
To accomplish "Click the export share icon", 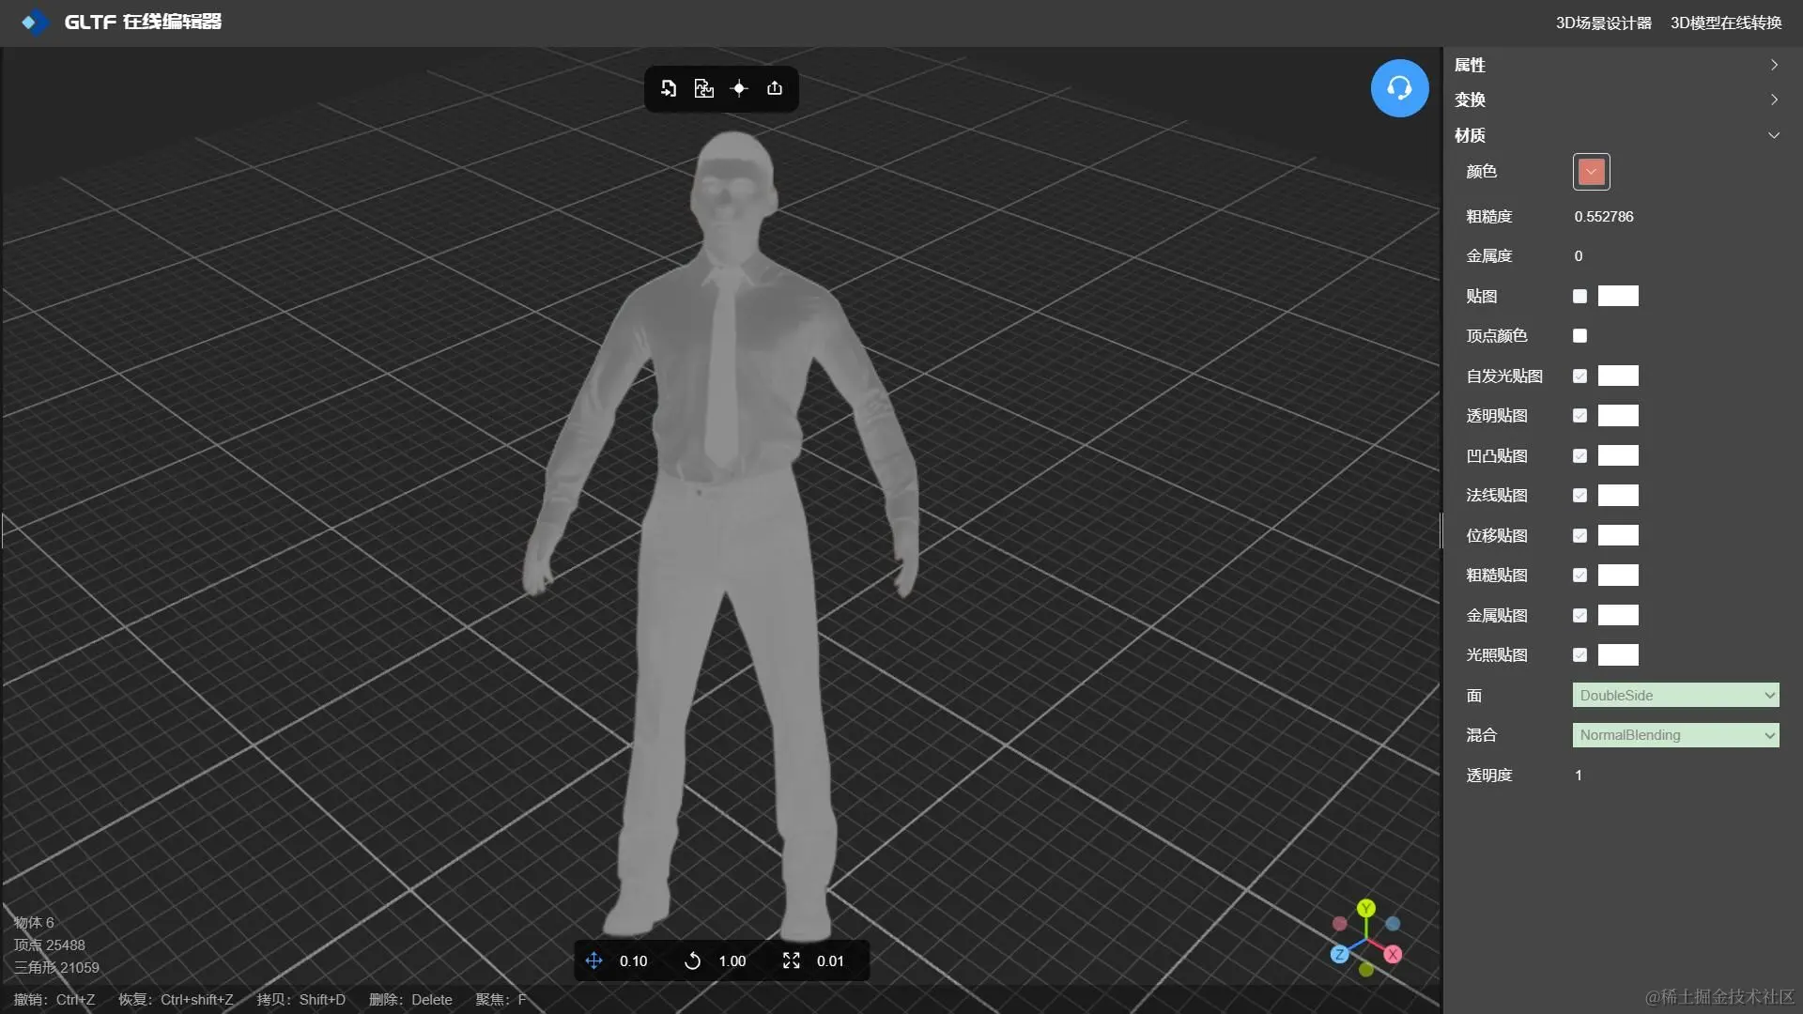I will click(775, 88).
